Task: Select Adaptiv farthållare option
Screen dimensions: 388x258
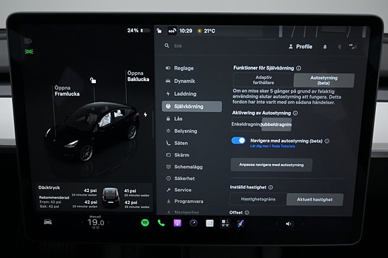Action: 263,80
